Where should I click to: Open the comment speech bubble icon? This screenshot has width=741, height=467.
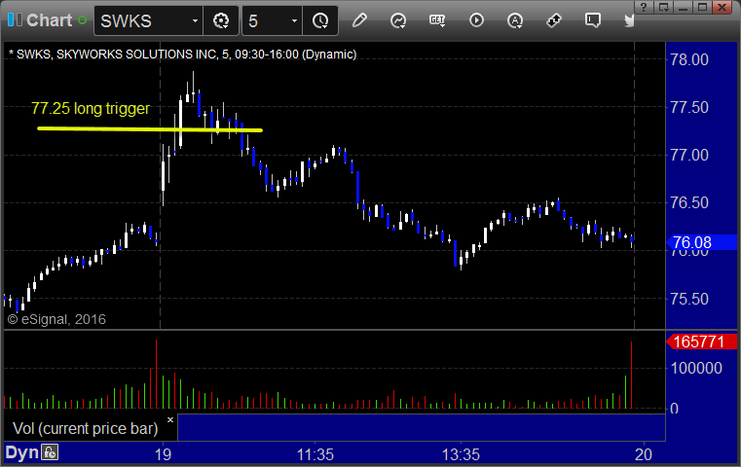[x=593, y=20]
